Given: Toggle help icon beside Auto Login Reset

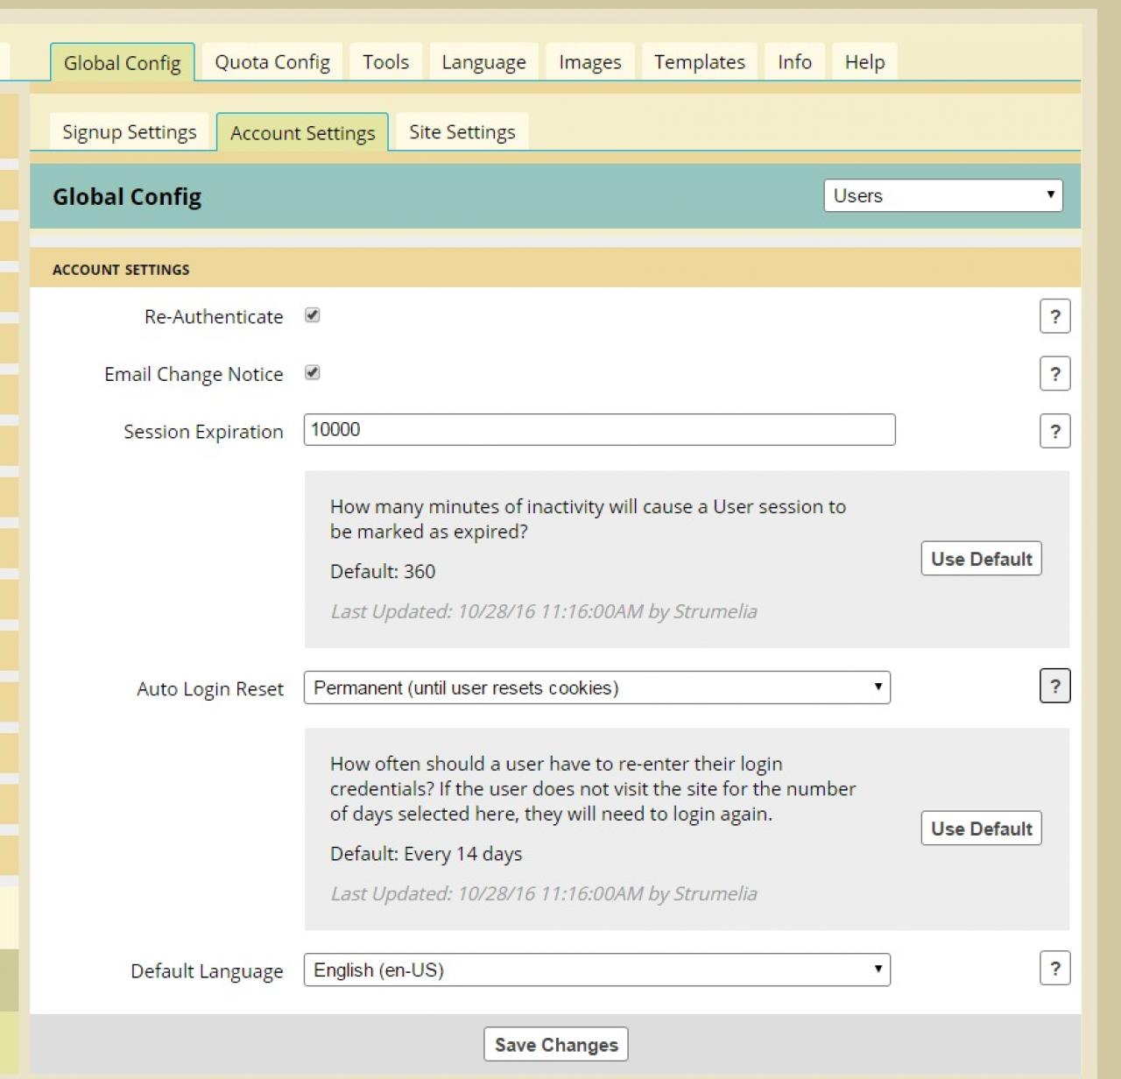Looking at the screenshot, I should click(x=1054, y=686).
